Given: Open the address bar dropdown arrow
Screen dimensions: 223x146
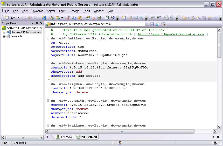Looking at the screenshot, I should point(147,24).
